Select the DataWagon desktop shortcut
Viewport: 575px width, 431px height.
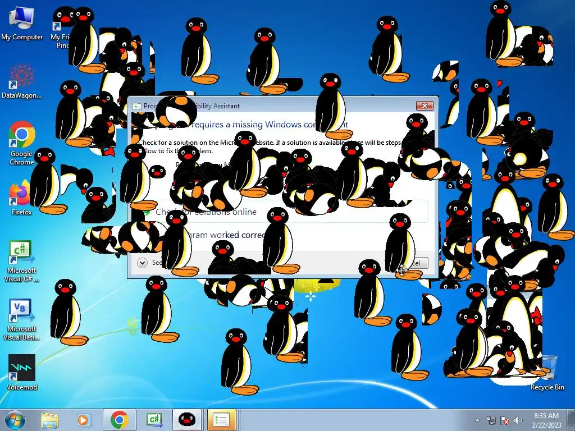pos(22,81)
